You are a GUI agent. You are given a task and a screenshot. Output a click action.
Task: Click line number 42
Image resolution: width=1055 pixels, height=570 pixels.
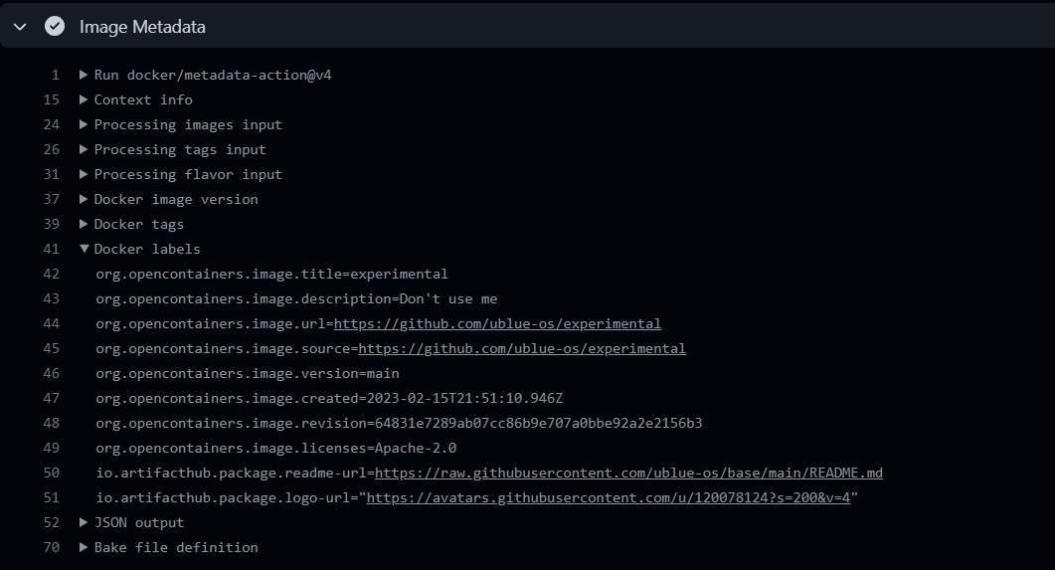pos(52,274)
